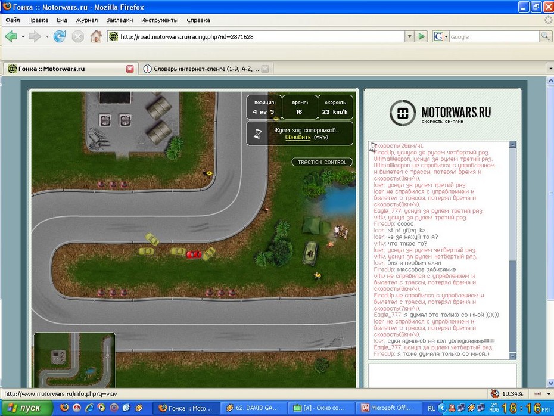Click the red figure icon in the system tray
This screenshot has height=416, width=554.
452,408
